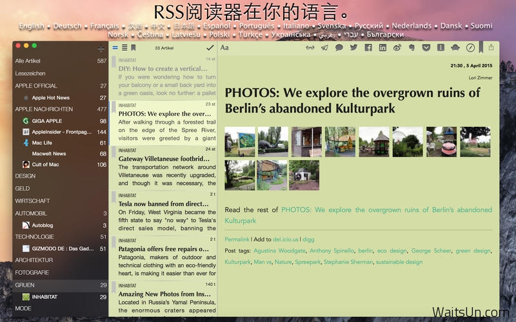Select GIGA APPLE feed

(61, 121)
